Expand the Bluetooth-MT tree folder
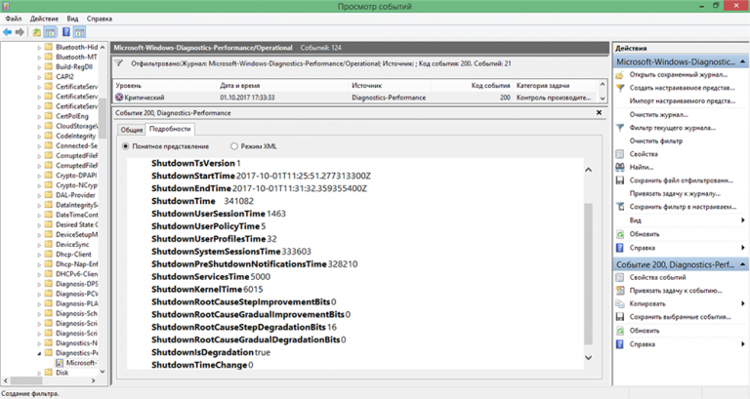The width and height of the screenshot is (750, 399). click(x=37, y=59)
